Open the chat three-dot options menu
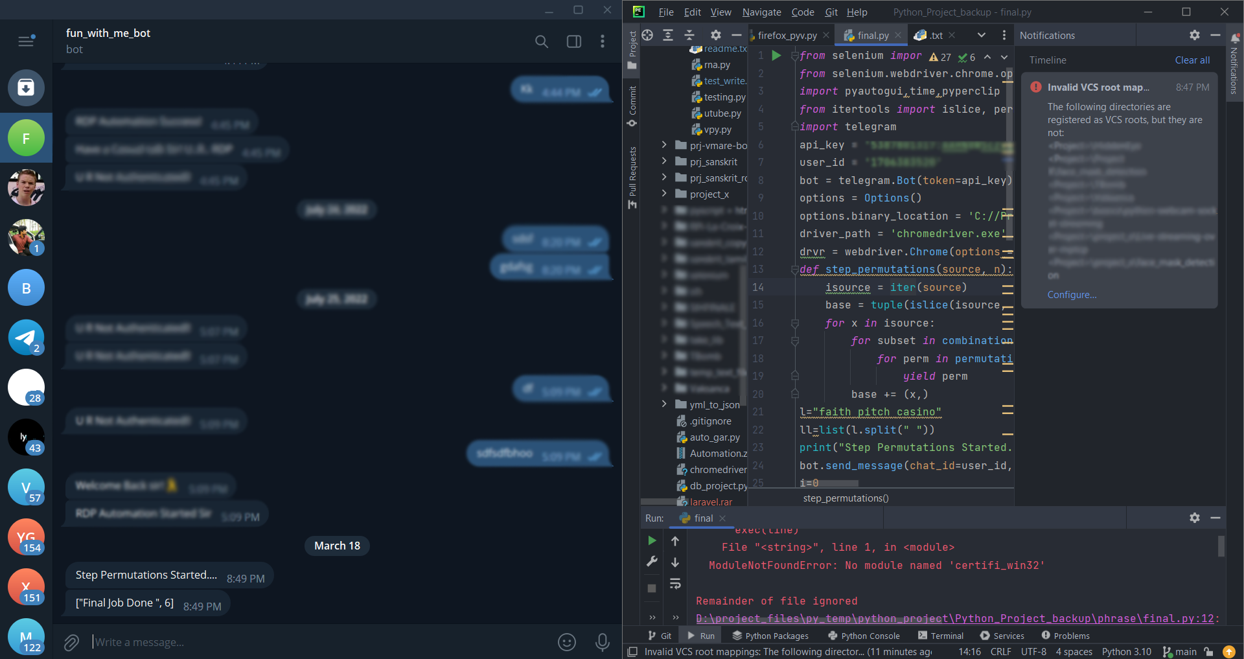This screenshot has height=659, width=1244. point(603,41)
